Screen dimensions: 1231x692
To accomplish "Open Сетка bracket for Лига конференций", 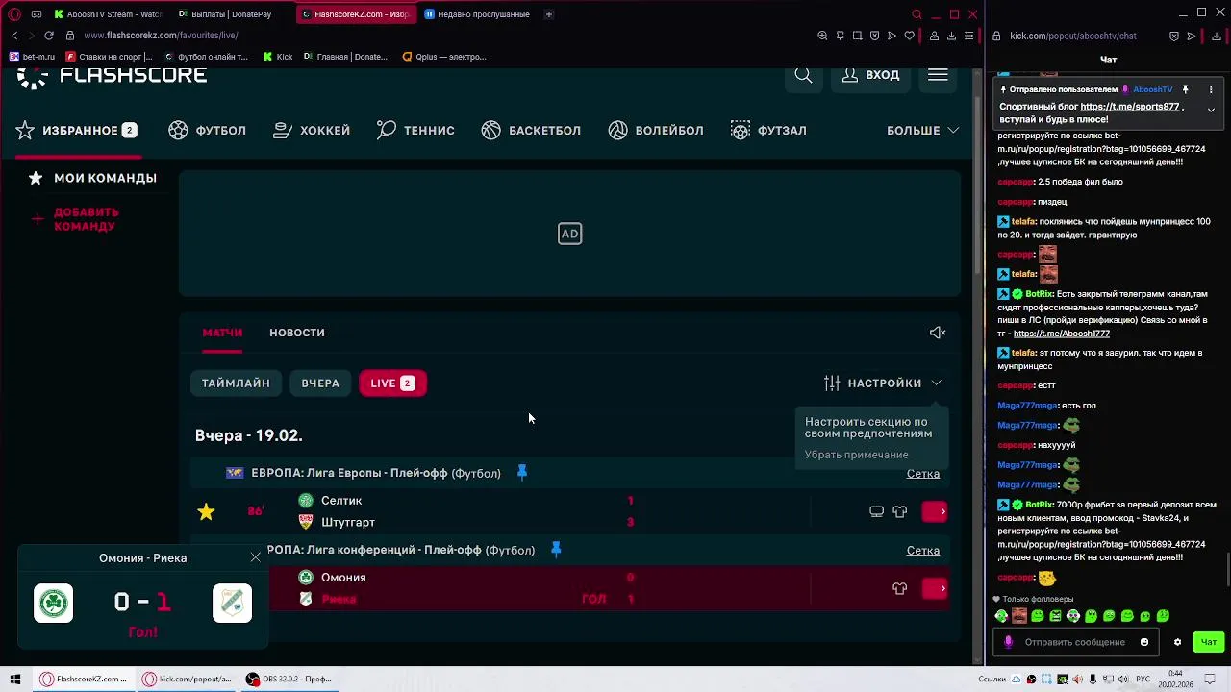I will (x=923, y=550).
